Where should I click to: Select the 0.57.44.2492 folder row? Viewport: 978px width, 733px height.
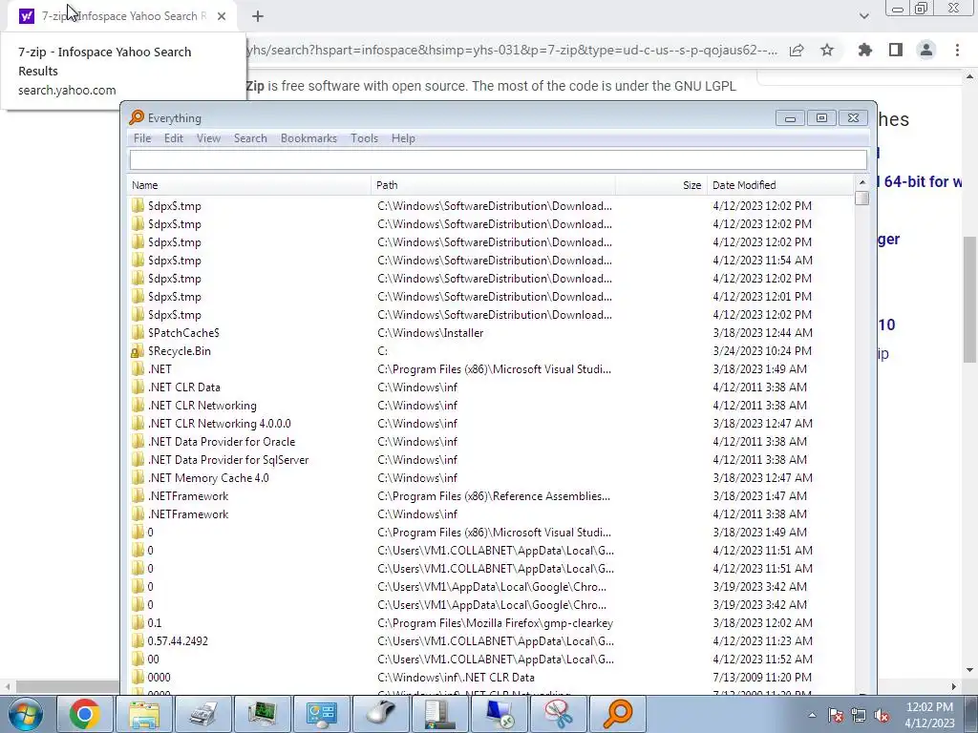(490, 640)
